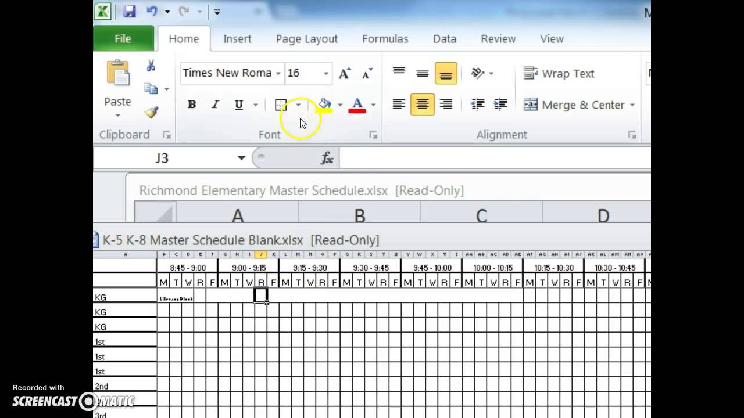Click the Wrap Text button
Viewport: 744px width, 418px height.
(559, 73)
